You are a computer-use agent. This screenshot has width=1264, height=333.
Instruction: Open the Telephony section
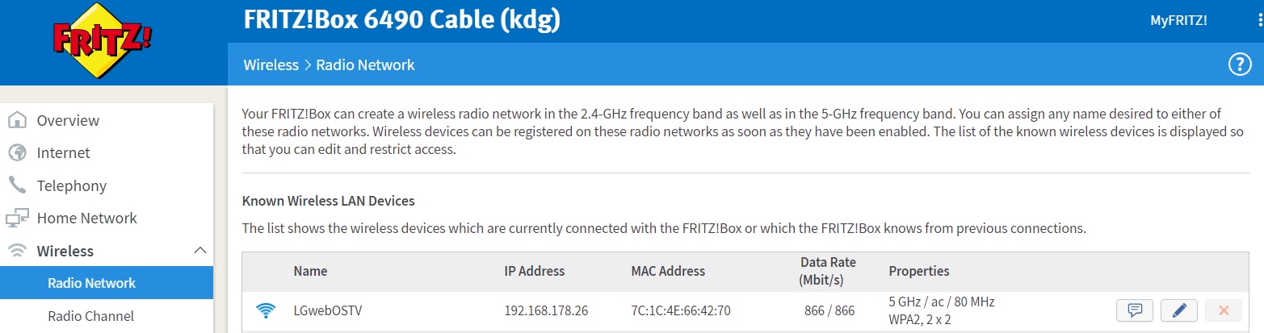(x=71, y=185)
